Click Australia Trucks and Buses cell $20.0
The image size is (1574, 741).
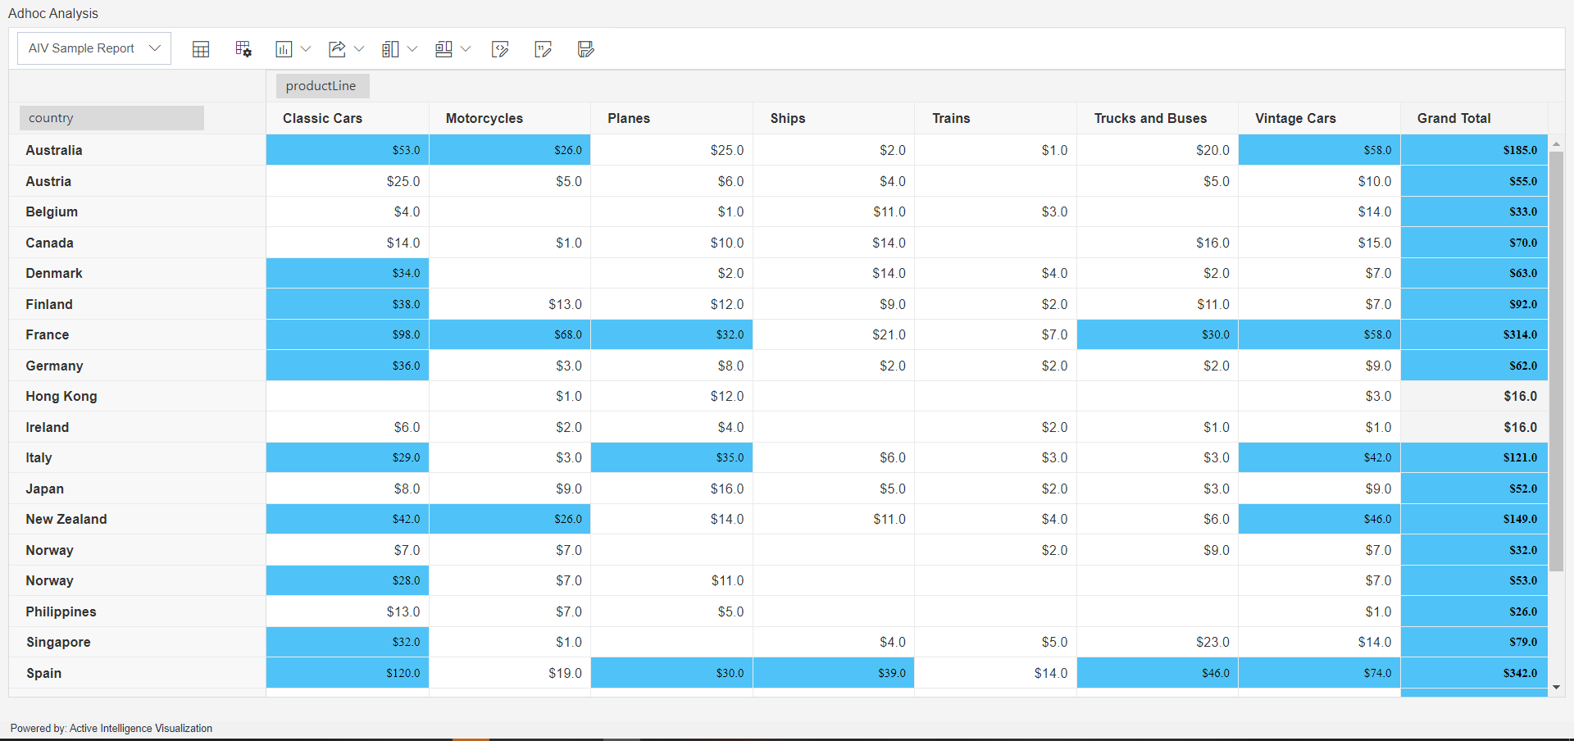coord(1158,150)
